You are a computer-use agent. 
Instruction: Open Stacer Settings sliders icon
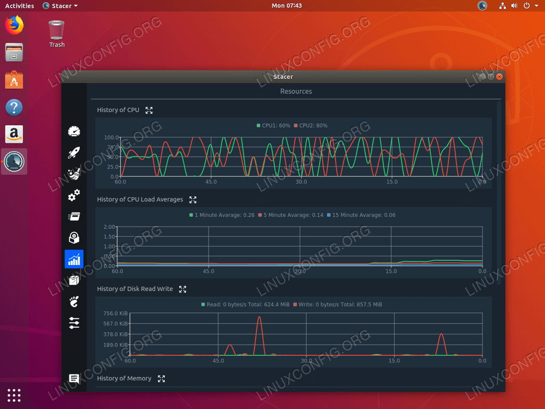click(x=74, y=323)
